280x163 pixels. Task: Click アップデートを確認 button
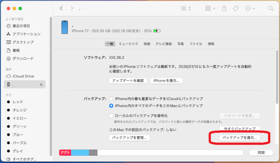point(128,81)
